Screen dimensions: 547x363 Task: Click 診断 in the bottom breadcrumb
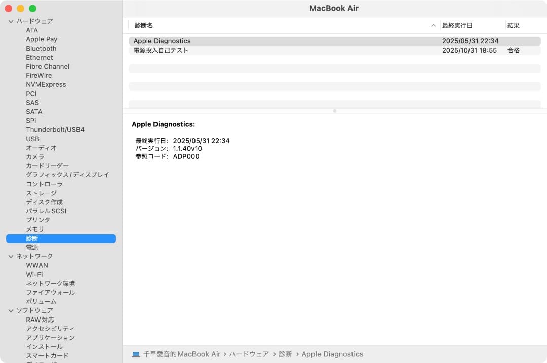tap(285, 354)
